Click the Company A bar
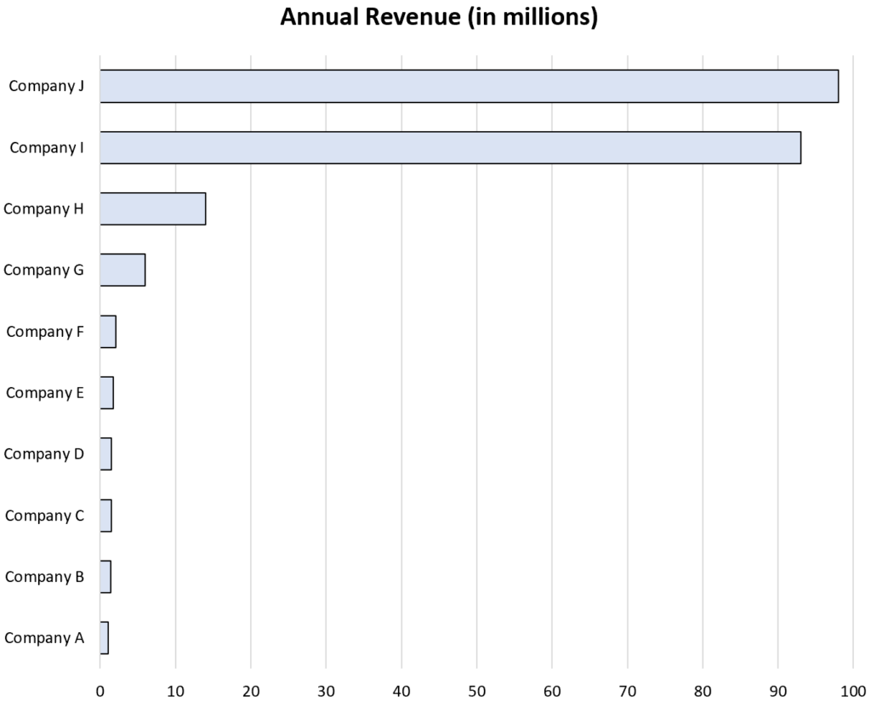Viewport: 871px width, 701px height. pos(105,638)
